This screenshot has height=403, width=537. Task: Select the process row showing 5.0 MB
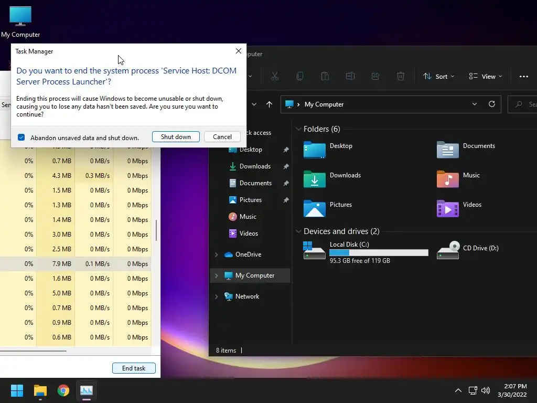[76, 293]
